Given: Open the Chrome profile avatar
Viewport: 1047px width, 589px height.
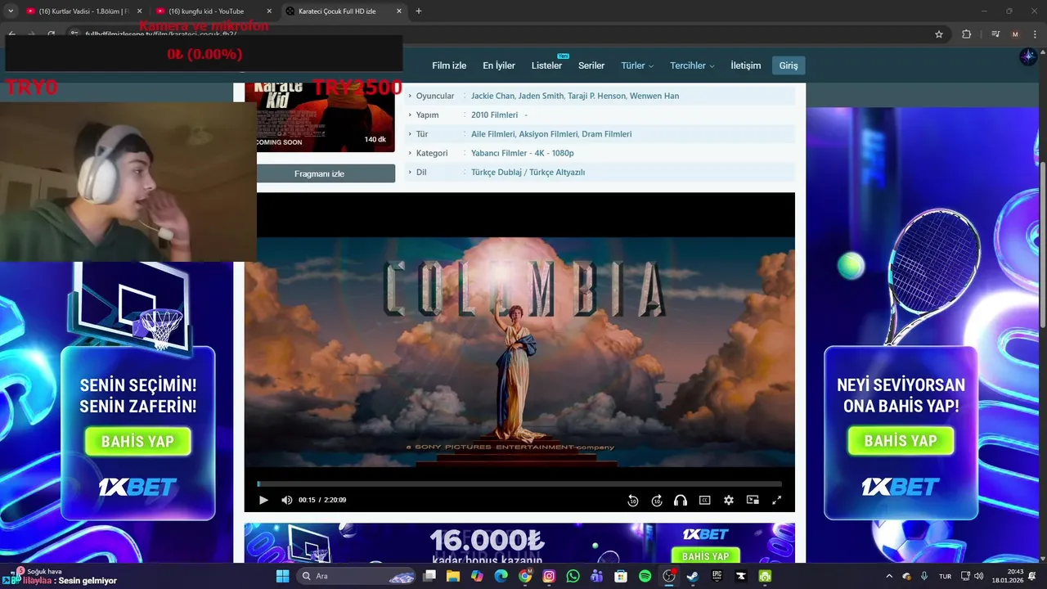Looking at the screenshot, I should pyautogui.click(x=1015, y=34).
